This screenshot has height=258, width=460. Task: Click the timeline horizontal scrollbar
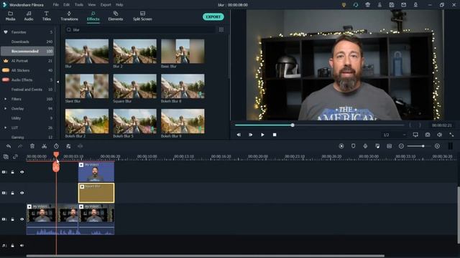coord(206,256)
